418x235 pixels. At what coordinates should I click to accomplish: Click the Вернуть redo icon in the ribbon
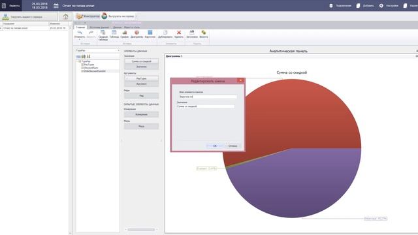tap(91, 33)
